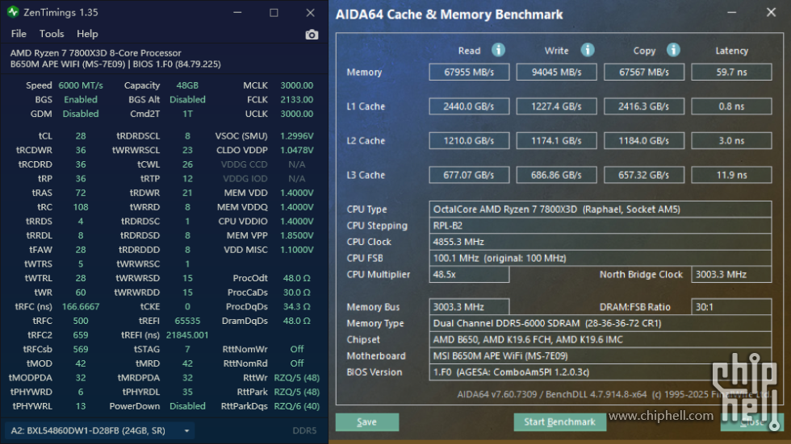791x444 pixels.
Task: Take a ZenTimings screenshot with the camera icon
Action: (312, 34)
